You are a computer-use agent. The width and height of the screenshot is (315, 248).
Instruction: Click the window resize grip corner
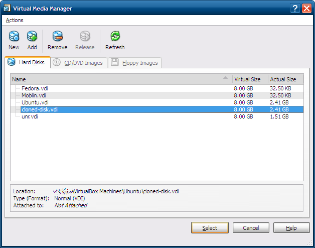(310, 243)
